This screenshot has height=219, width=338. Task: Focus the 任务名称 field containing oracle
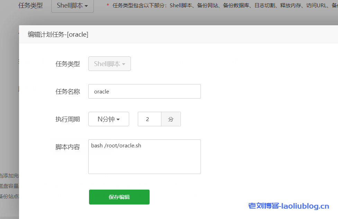click(x=144, y=91)
